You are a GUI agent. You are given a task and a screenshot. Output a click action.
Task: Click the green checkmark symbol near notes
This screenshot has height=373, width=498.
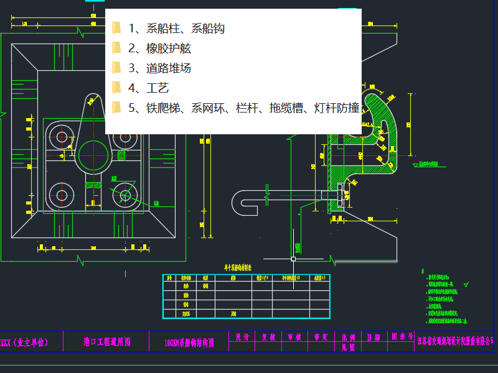point(466,285)
